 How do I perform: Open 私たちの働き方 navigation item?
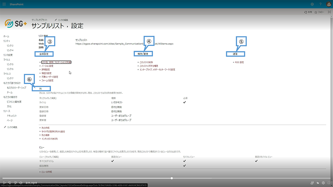pyautogui.click(x=10, y=97)
